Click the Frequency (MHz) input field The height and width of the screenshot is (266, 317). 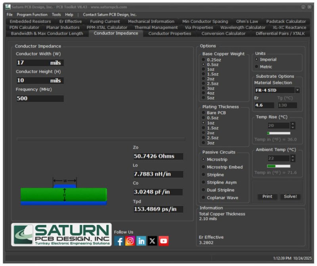pos(40,98)
